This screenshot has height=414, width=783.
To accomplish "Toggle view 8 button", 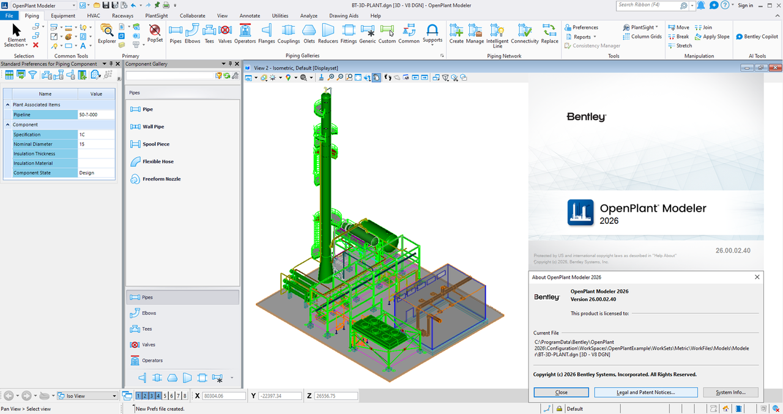I will tap(185, 396).
